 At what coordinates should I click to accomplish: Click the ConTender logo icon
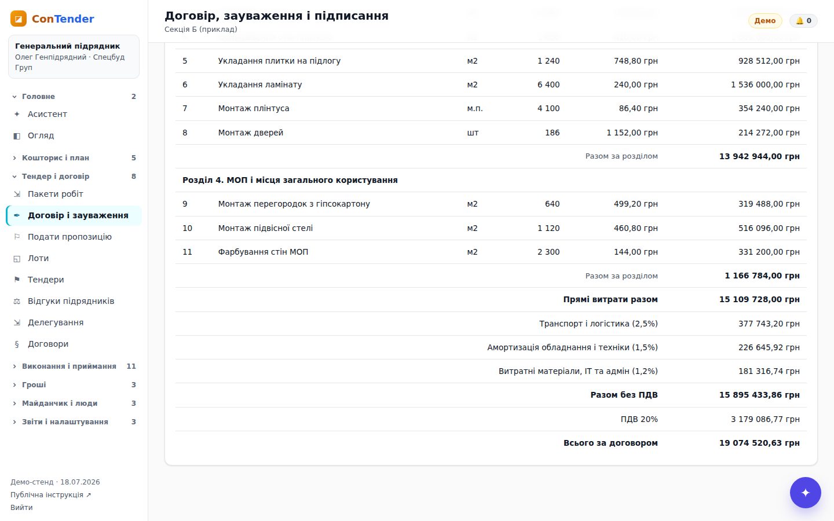(x=19, y=19)
